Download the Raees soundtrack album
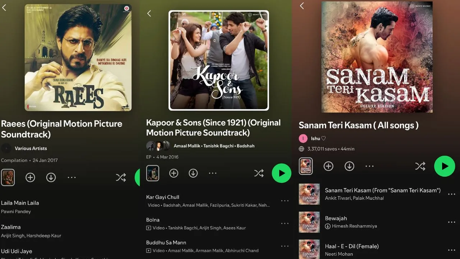 click(51, 177)
